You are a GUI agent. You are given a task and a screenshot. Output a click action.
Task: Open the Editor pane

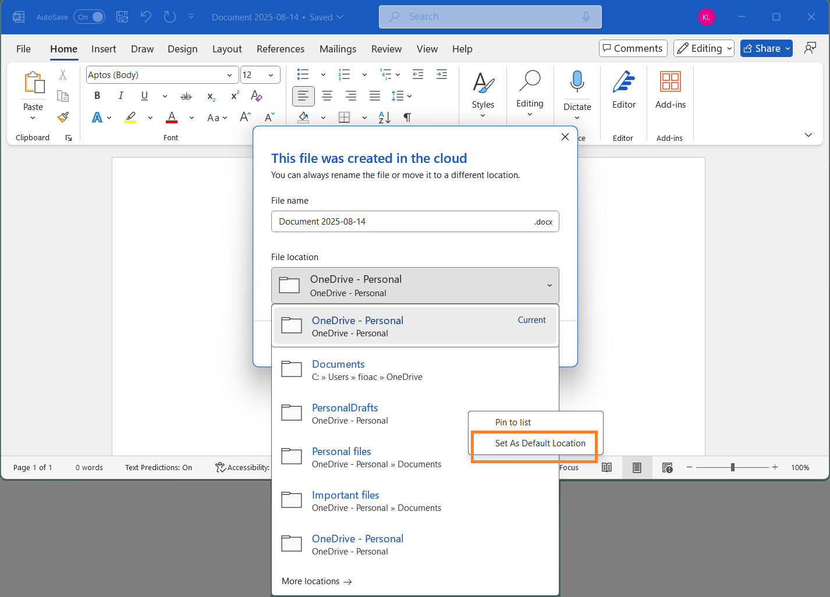pos(623,90)
